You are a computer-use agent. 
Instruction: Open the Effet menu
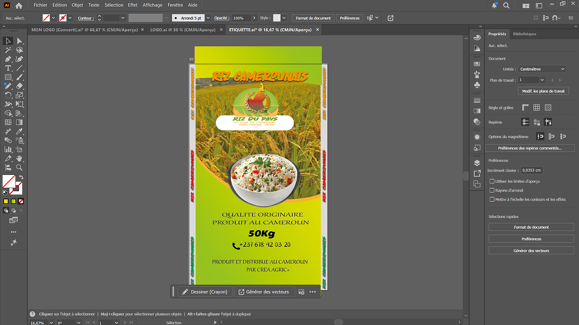(133, 5)
